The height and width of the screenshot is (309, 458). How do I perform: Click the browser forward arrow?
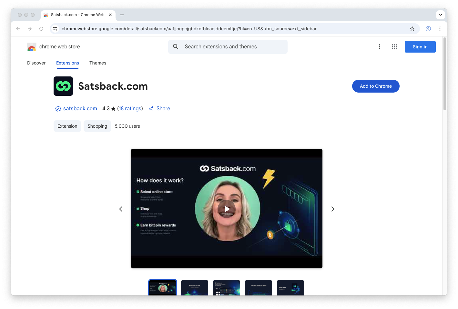click(x=30, y=29)
